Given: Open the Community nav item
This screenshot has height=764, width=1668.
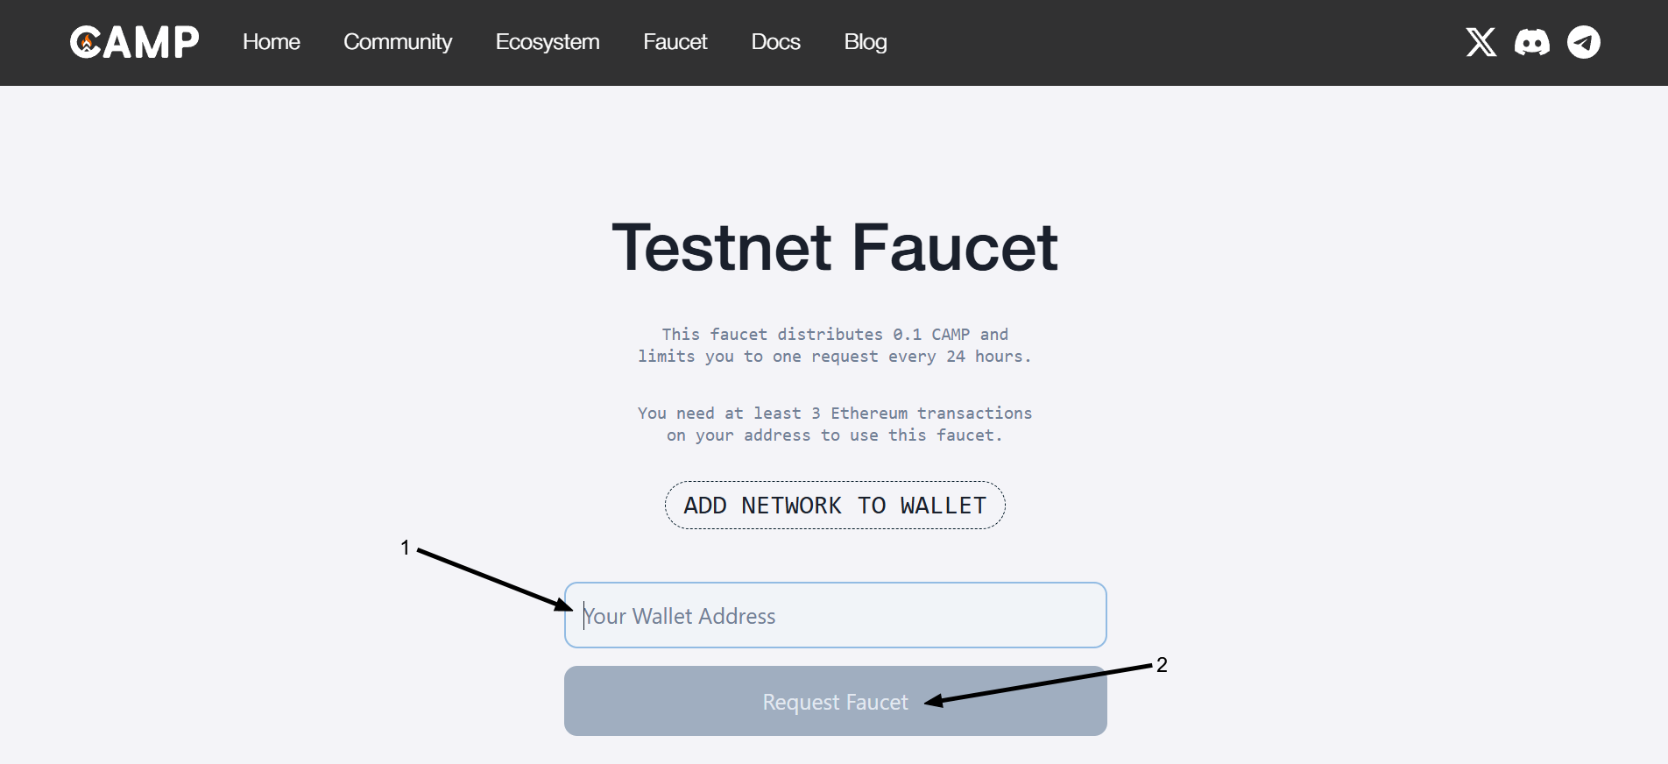Looking at the screenshot, I should click(398, 42).
